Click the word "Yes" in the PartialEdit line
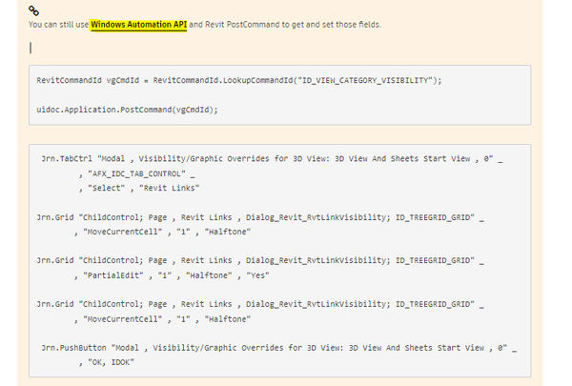Screen dimensions: 572x386 click(x=257, y=274)
